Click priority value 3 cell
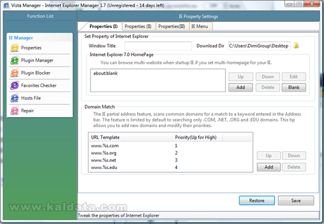This screenshot has width=324, height=224. 176,160
